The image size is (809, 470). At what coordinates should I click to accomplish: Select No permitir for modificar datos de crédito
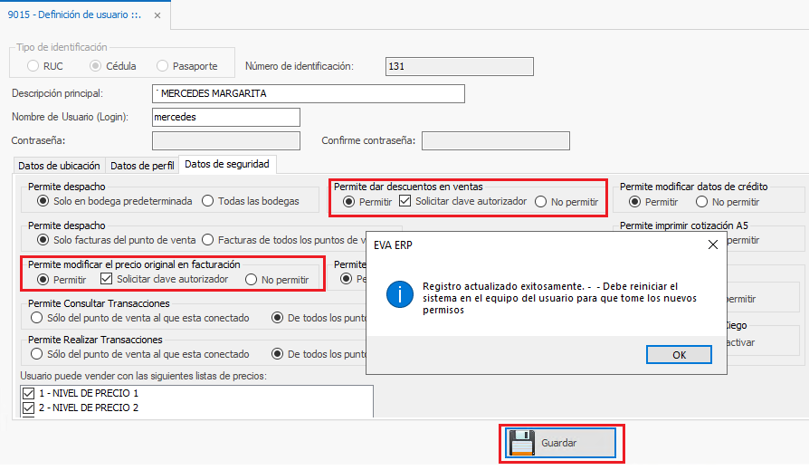click(701, 201)
